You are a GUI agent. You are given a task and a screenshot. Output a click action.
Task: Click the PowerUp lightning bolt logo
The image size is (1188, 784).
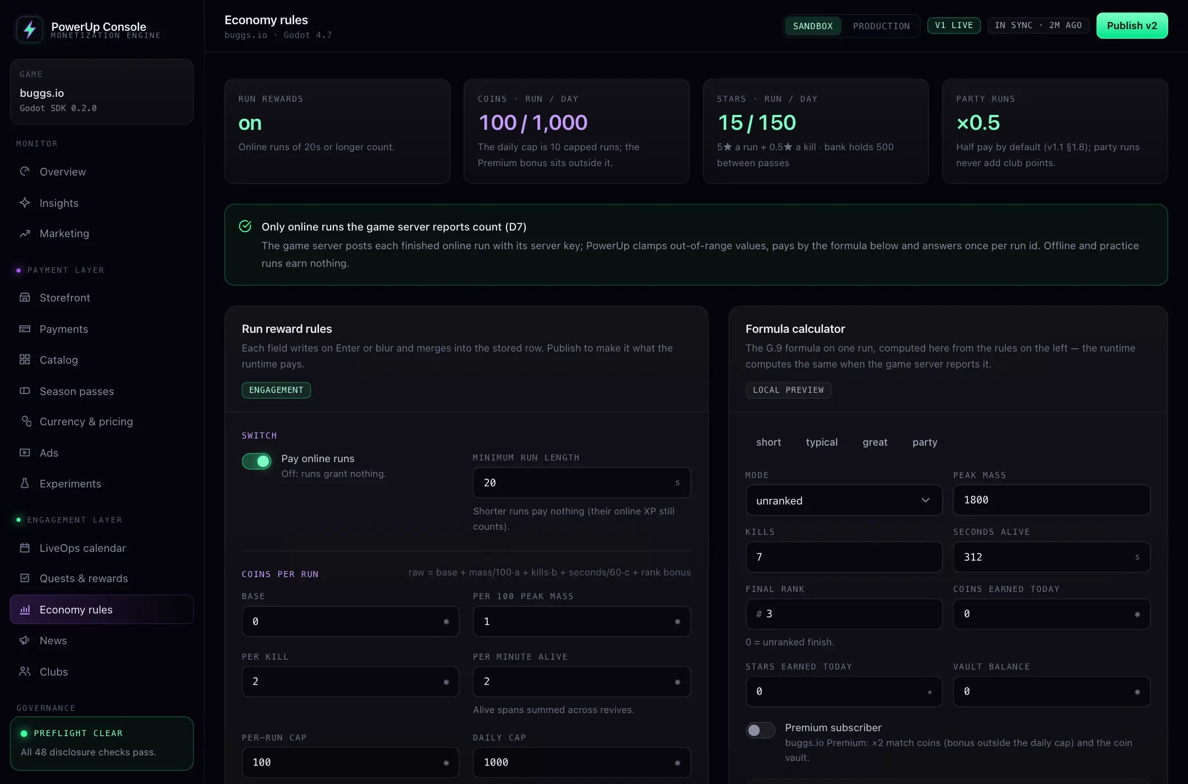[x=30, y=29]
